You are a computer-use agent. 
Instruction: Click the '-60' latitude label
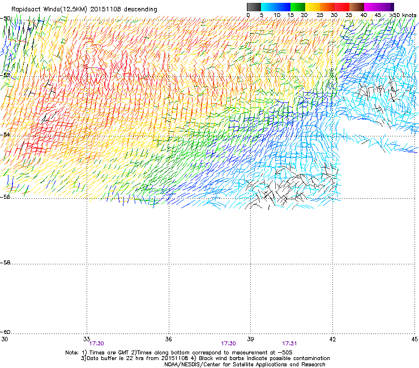(5, 332)
